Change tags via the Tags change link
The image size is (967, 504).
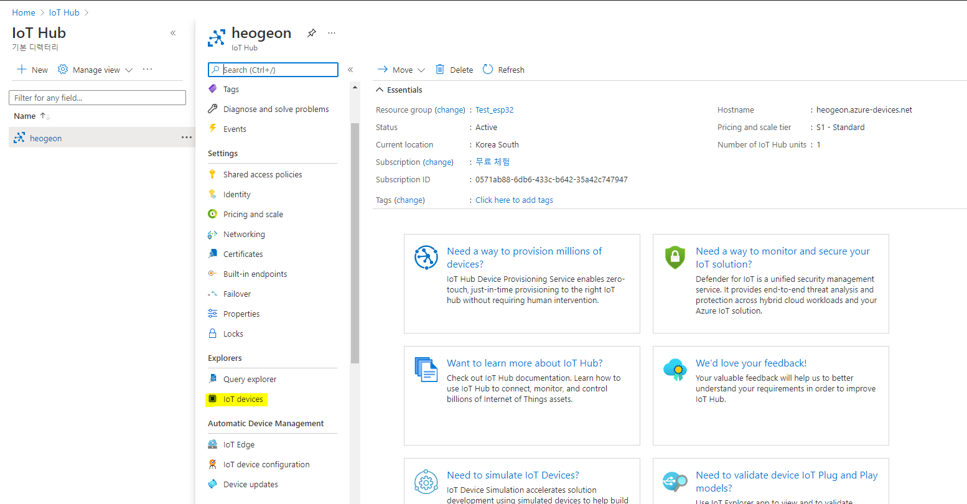pyautogui.click(x=410, y=200)
